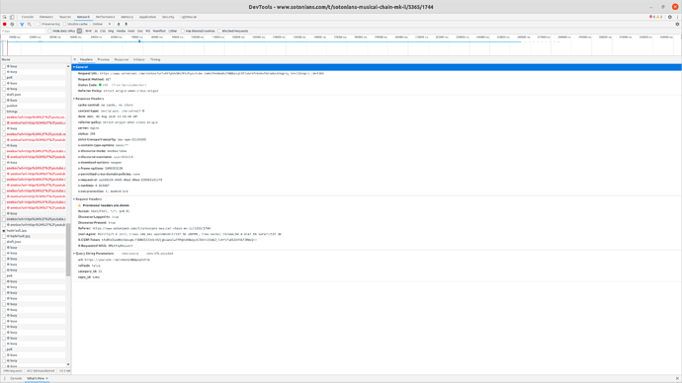Clear the network log
Screen dimensions: 682x383
[x=12, y=25]
